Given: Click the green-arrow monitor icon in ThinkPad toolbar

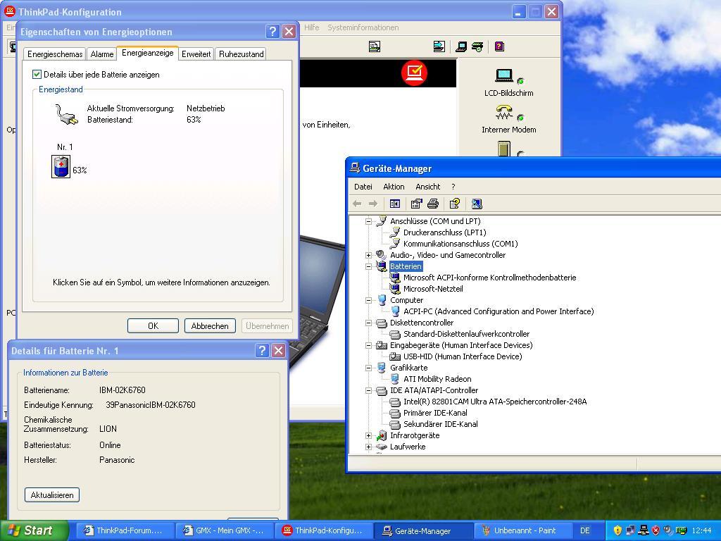Looking at the screenshot, I should coord(478,46).
